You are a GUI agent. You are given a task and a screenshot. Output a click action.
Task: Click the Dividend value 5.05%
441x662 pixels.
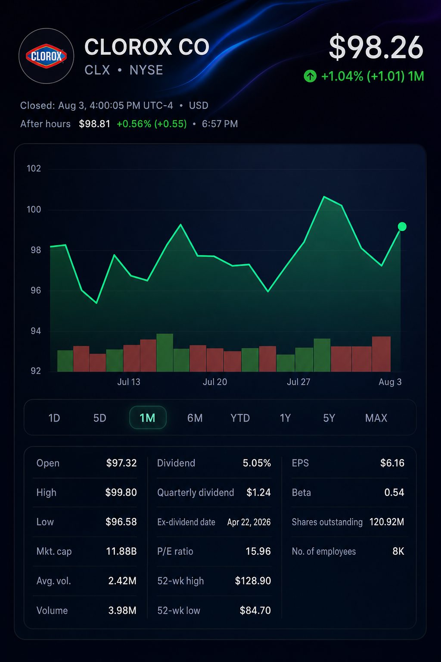(257, 463)
